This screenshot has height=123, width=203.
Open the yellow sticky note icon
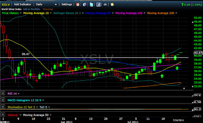coord(112,4)
